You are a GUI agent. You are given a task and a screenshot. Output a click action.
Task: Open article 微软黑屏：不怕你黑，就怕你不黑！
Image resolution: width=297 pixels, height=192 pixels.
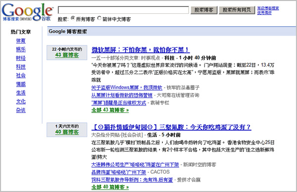click(x=141, y=50)
